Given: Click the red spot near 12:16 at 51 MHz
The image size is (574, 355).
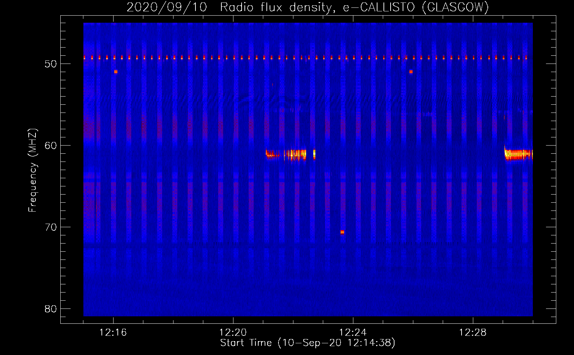Looking at the screenshot, I should [116, 72].
